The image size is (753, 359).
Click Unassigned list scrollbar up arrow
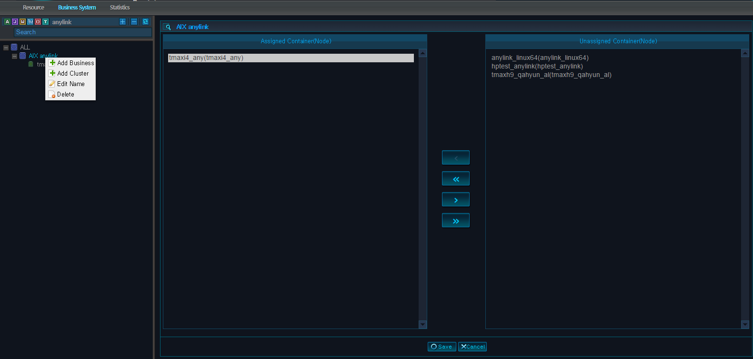(x=745, y=53)
